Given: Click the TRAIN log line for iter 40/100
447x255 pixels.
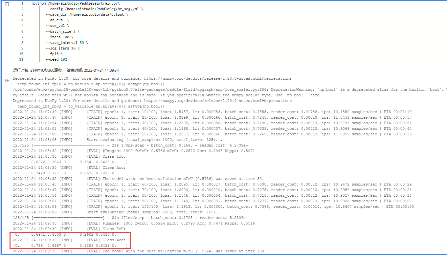Looking at the screenshot, I should point(212,128).
